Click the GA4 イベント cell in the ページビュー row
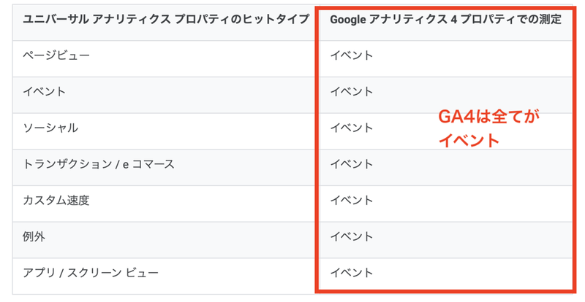This screenshot has width=585, height=302. 352,55
